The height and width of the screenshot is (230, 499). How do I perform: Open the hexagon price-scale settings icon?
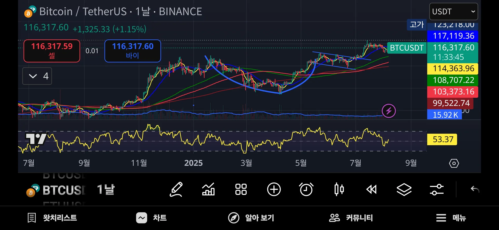tap(454, 163)
